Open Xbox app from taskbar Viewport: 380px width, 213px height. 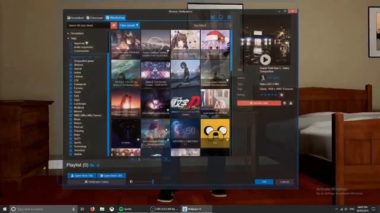pyautogui.click(x=112, y=209)
